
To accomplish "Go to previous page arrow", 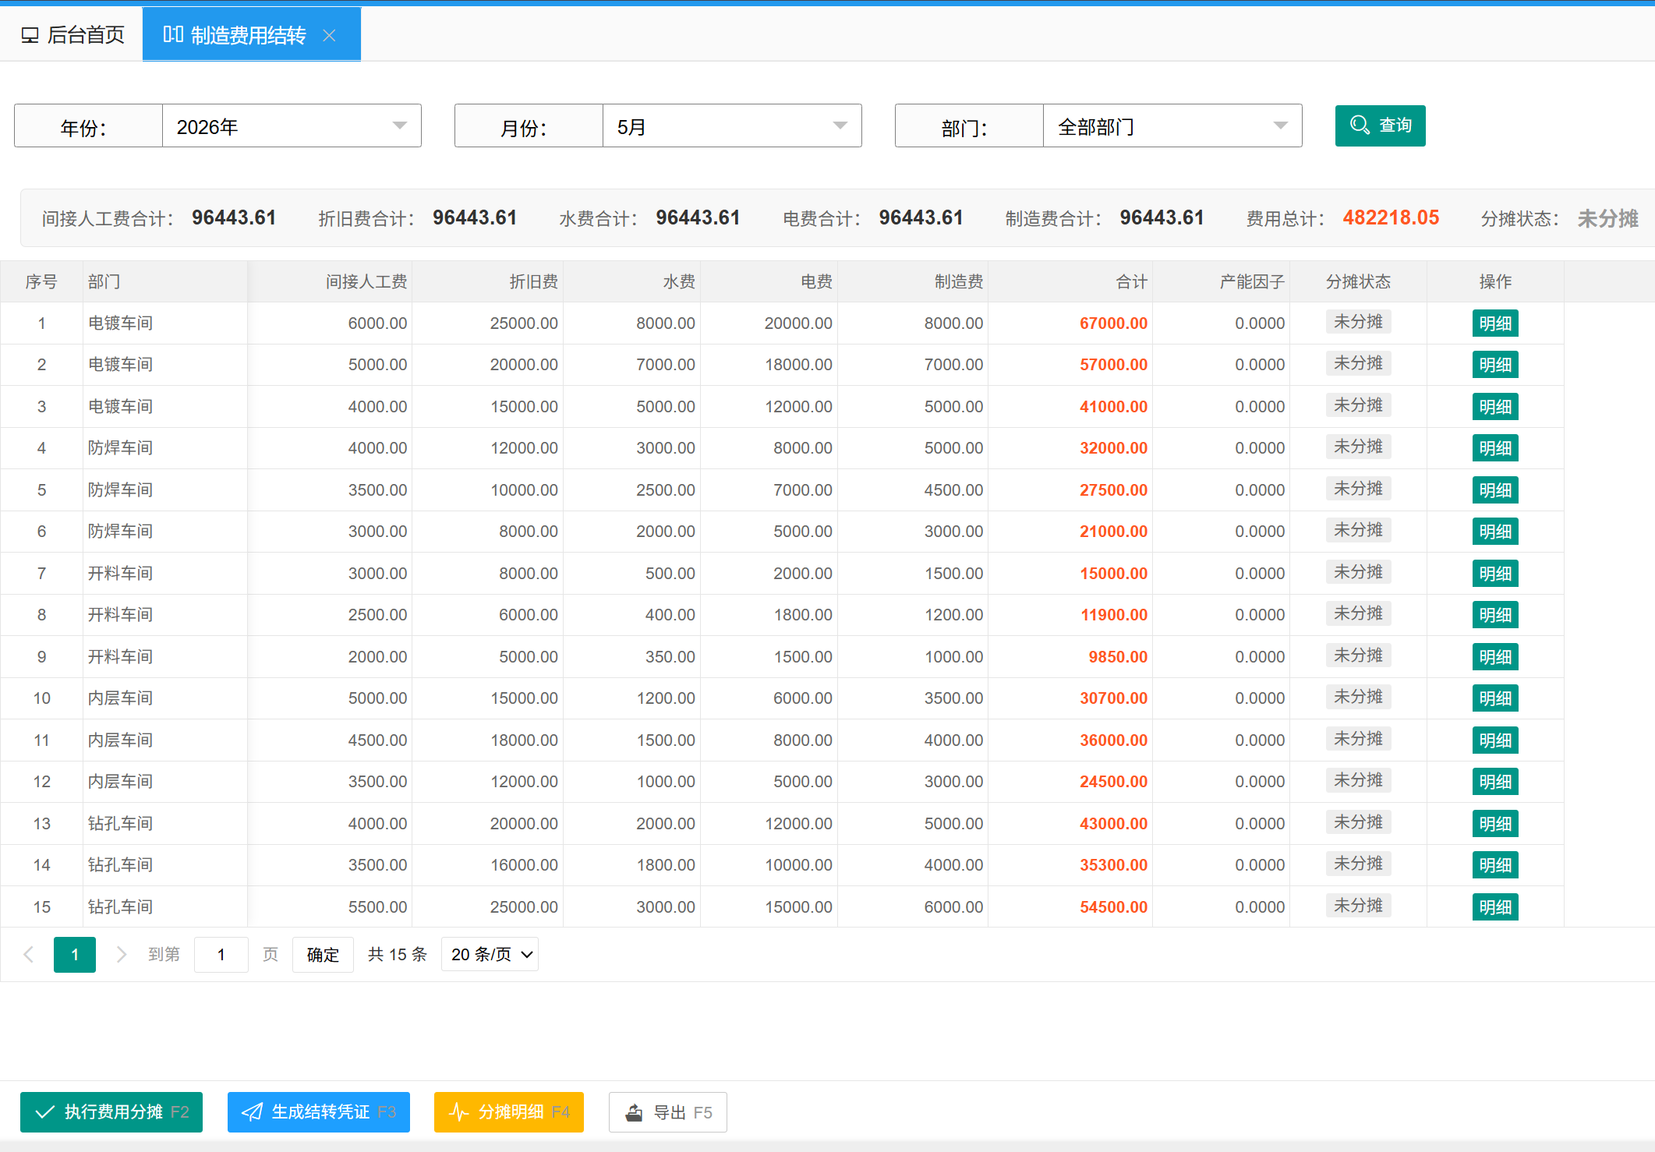I will coord(29,955).
